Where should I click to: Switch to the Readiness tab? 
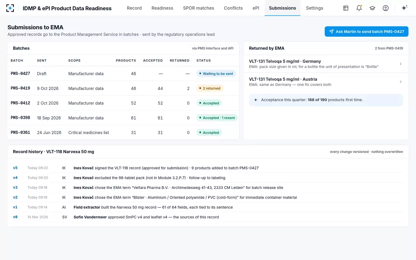coord(162,8)
